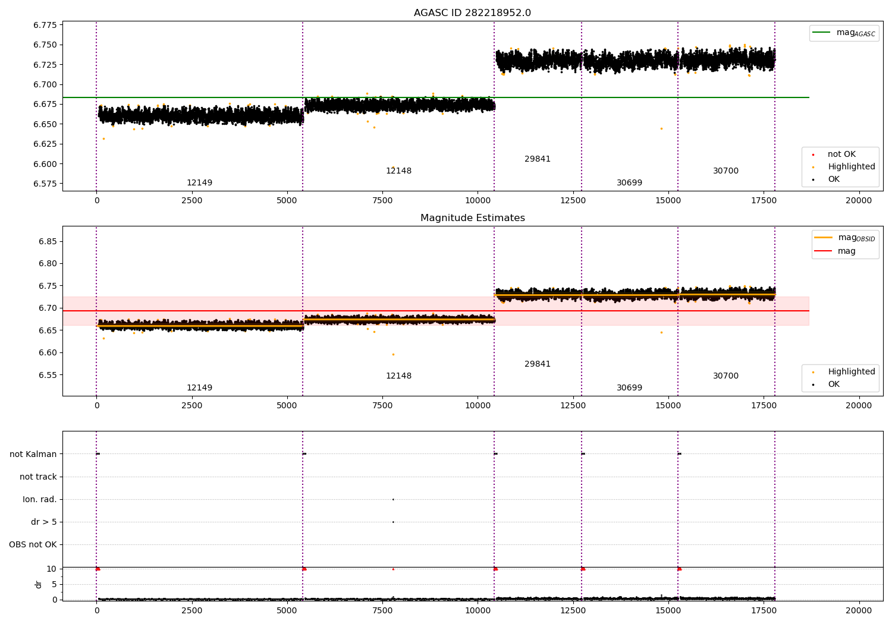Click the "Ion. rad." row label
892x624 pixels.
click(x=40, y=500)
